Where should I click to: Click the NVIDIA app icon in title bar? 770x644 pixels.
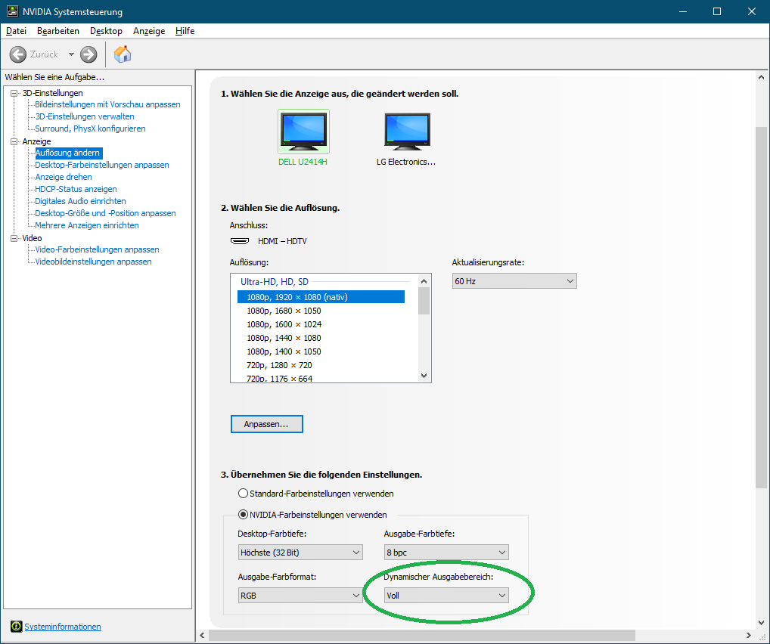(12, 11)
